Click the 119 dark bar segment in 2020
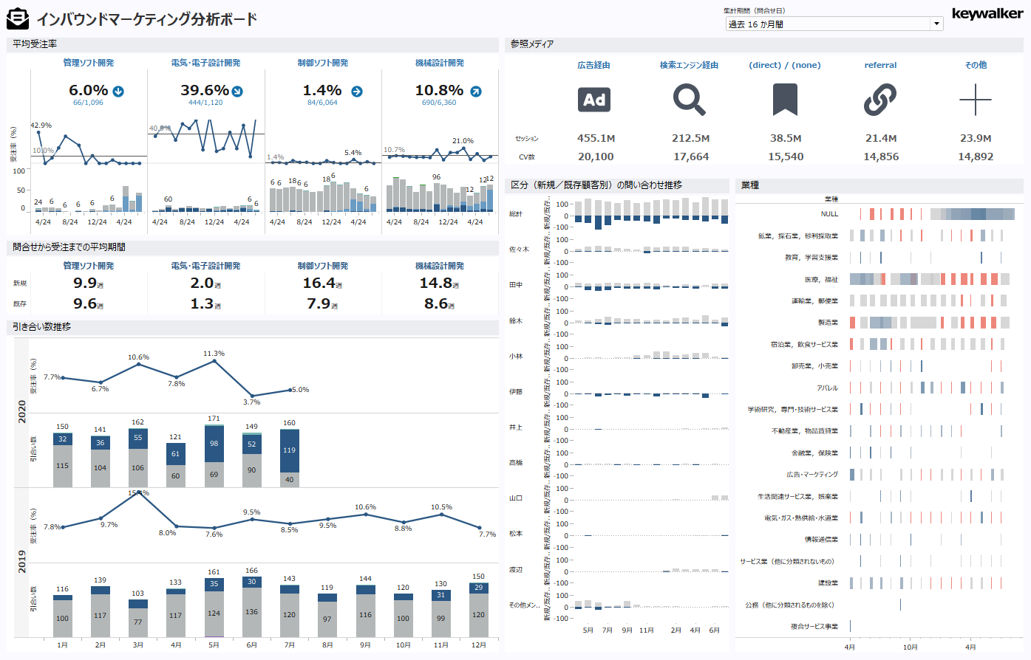This screenshot has width=1031, height=660. [x=289, y=450]
